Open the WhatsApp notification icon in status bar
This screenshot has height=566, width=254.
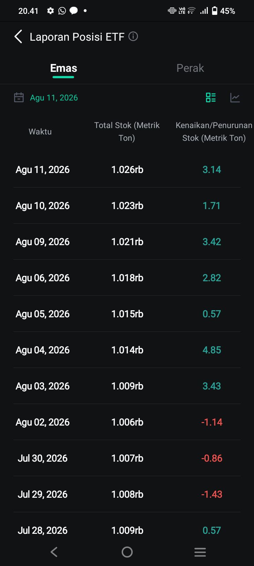62,11
